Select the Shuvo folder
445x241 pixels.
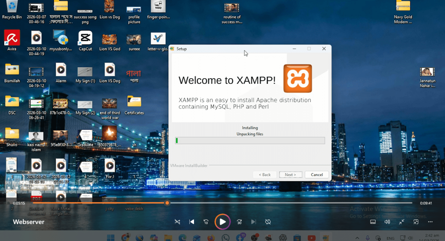[12, 137]
